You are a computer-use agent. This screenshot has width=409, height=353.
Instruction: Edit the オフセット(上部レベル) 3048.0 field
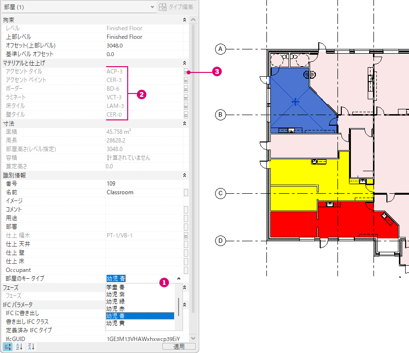pos(144,46)
